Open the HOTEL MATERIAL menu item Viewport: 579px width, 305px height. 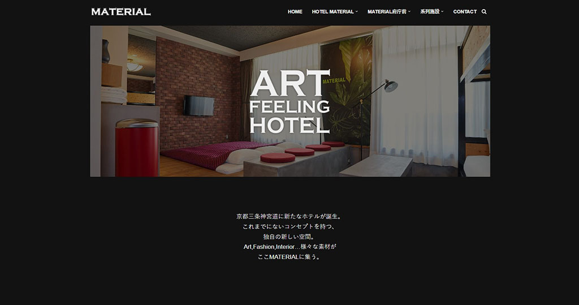(332, 12)
